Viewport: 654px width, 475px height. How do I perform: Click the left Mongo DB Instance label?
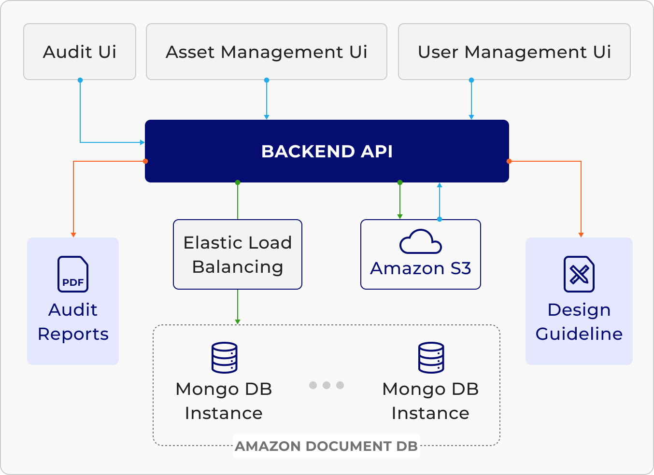pos(224,401)
